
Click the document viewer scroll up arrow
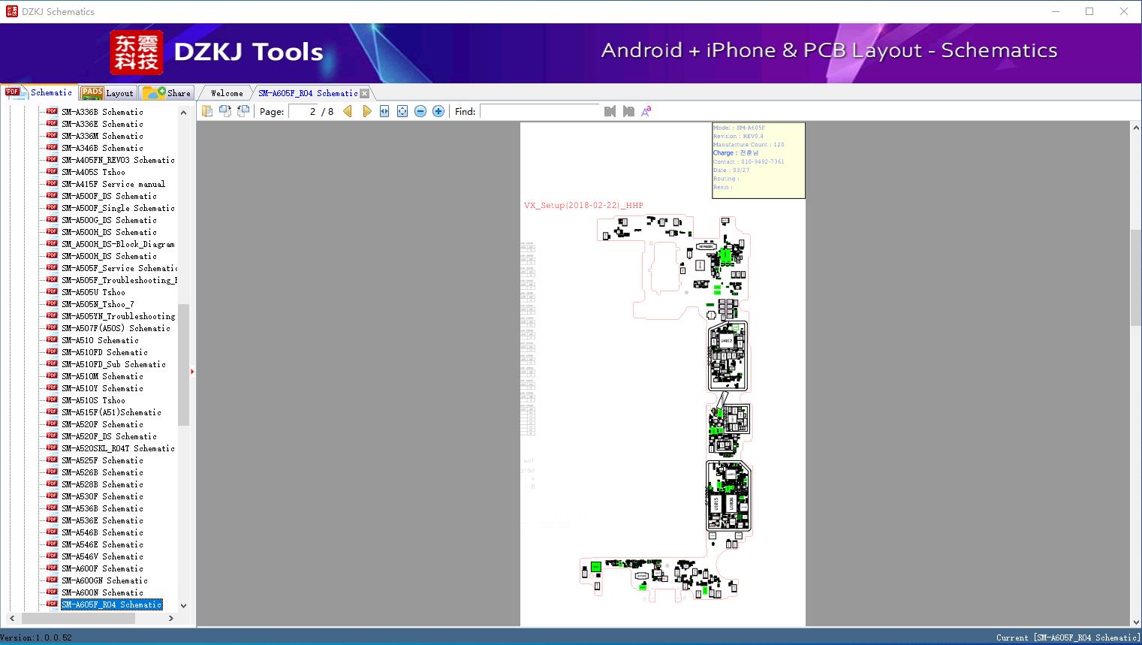tap(1136, 128)
